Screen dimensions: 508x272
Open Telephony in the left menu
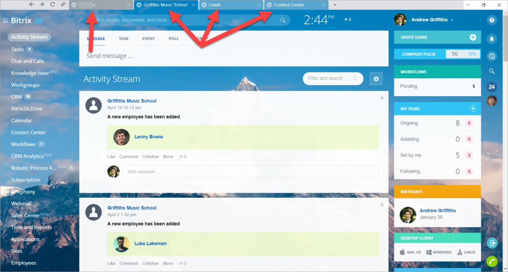pyautogui.click(x=23, y=192)
